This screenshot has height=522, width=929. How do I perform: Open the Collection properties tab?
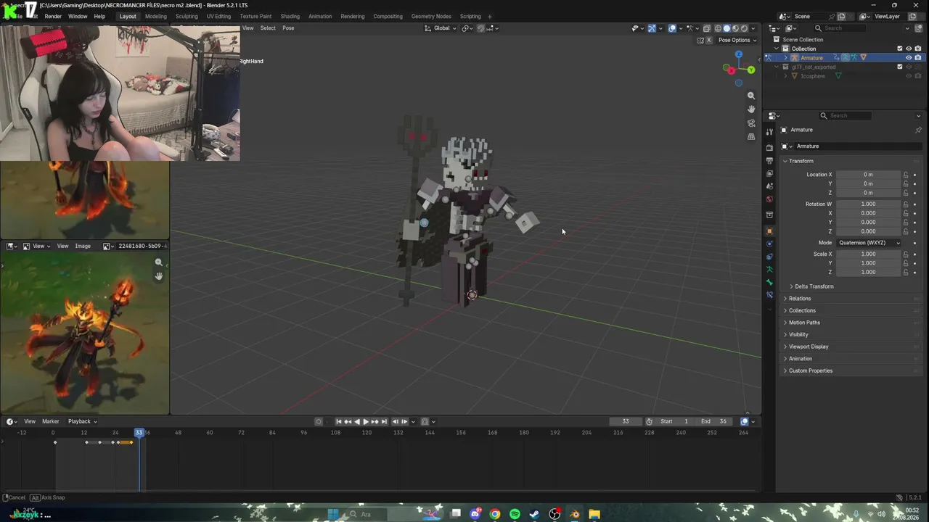769,215
